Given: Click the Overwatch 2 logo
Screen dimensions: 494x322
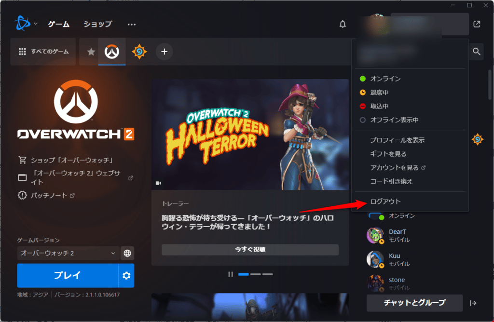Looking at the screenshot, I should click(x=76, y=110).
